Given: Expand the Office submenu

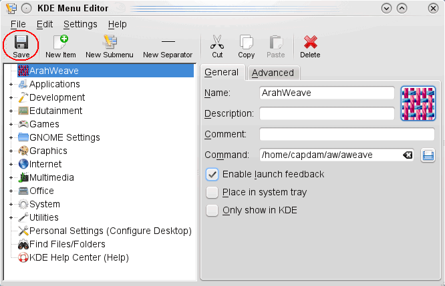Looking at the screenshot, I should pos(11,191).
